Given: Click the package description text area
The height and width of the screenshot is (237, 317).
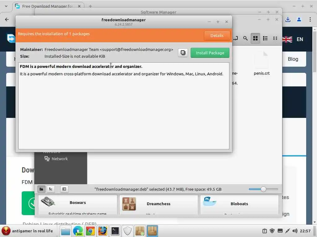Looking at the screenshot, I should (124, 106).
